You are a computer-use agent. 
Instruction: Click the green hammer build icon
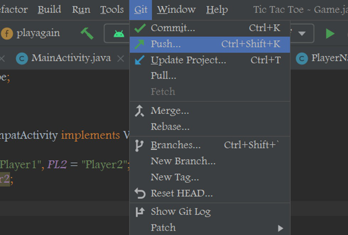(87, 33)
